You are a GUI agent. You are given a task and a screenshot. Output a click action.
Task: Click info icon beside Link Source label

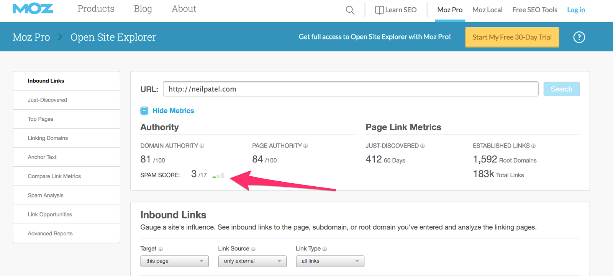(253, 249)
